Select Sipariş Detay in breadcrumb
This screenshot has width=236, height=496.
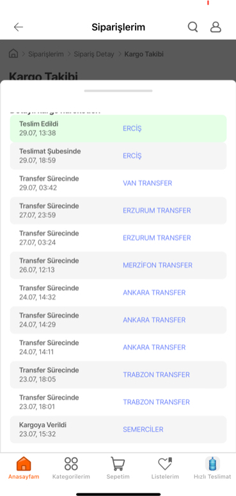(94, 54)
